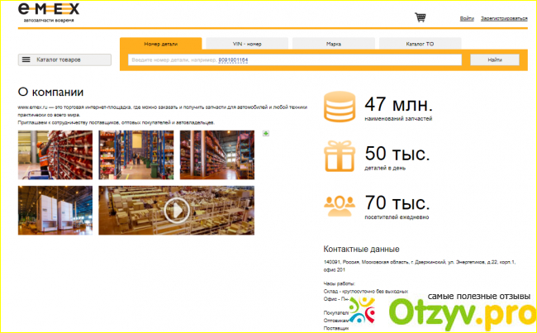Click the gift box icon
The image size is (537, 333).
click(x=340, y=156)
